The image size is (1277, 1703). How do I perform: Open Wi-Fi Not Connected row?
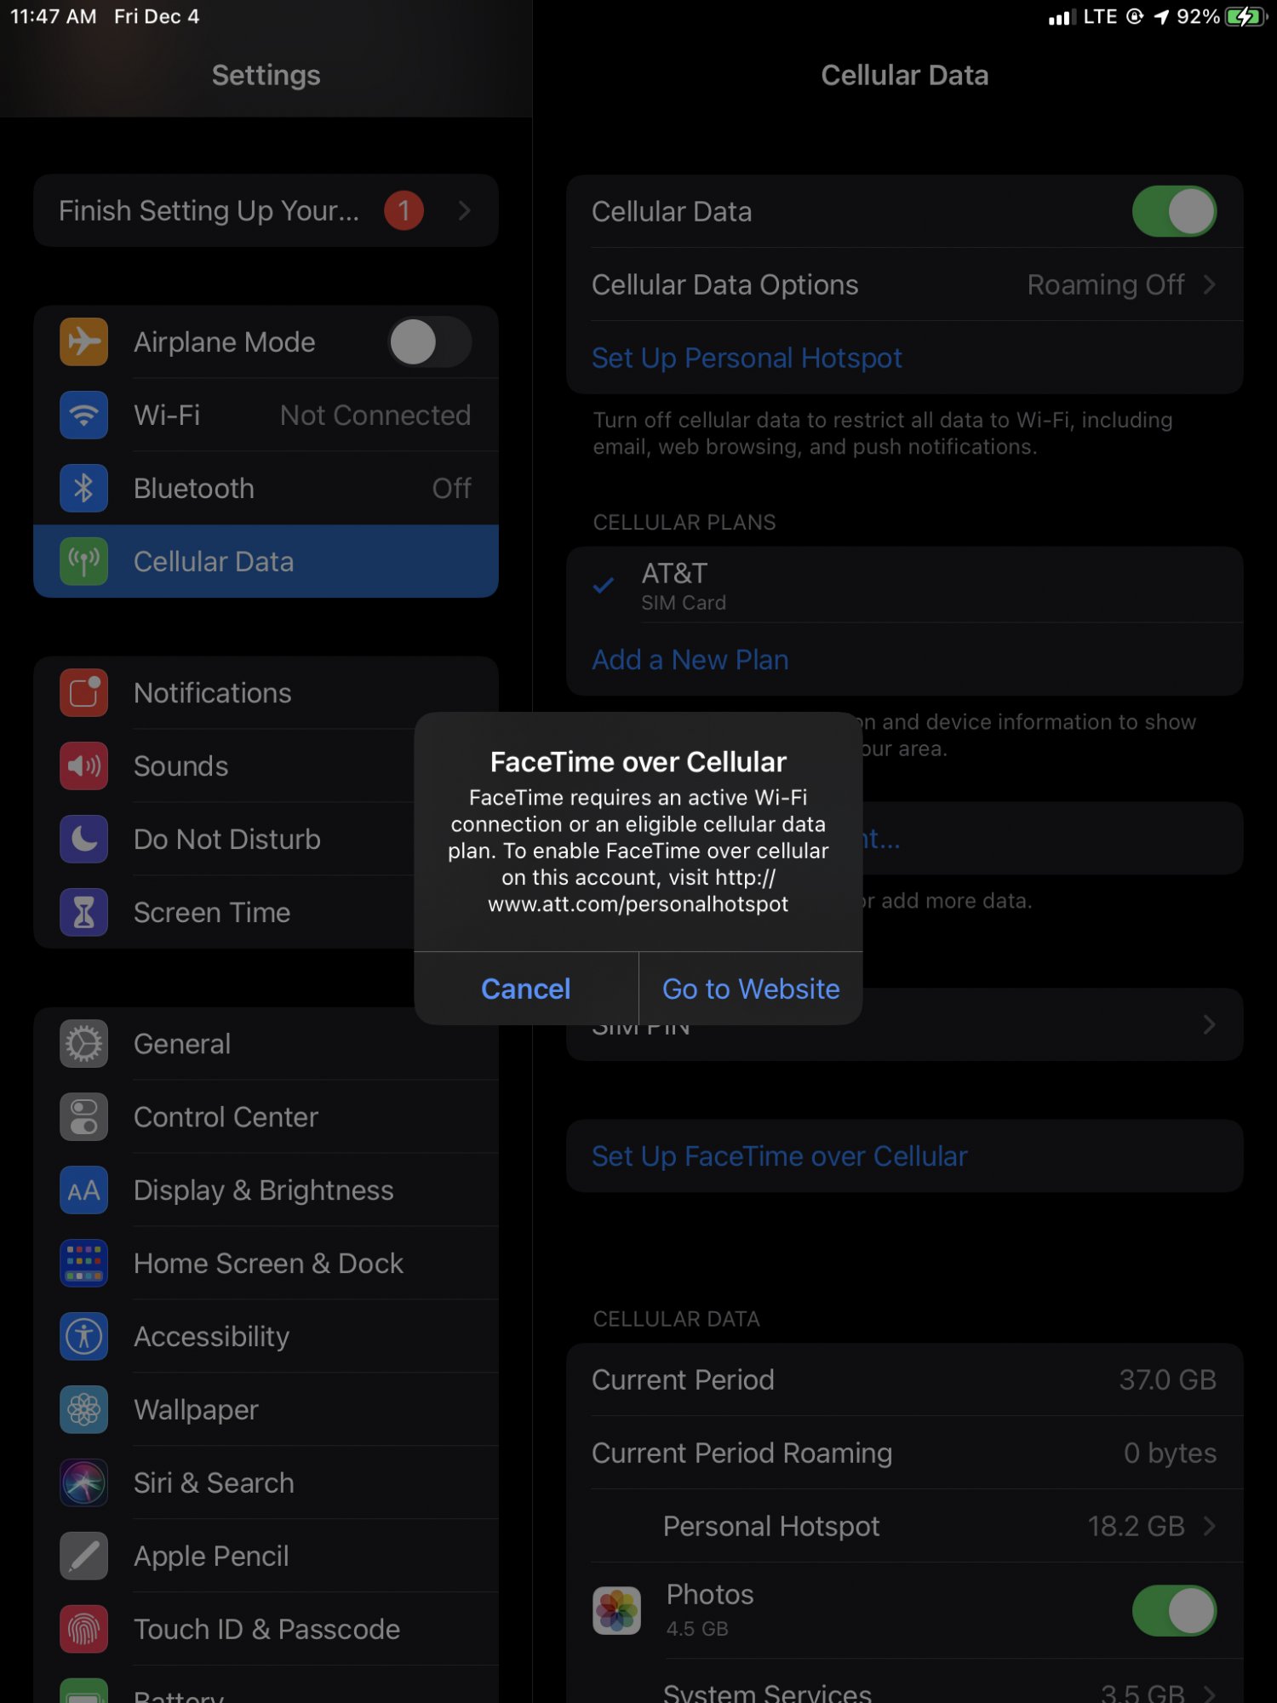pos(266,415)
